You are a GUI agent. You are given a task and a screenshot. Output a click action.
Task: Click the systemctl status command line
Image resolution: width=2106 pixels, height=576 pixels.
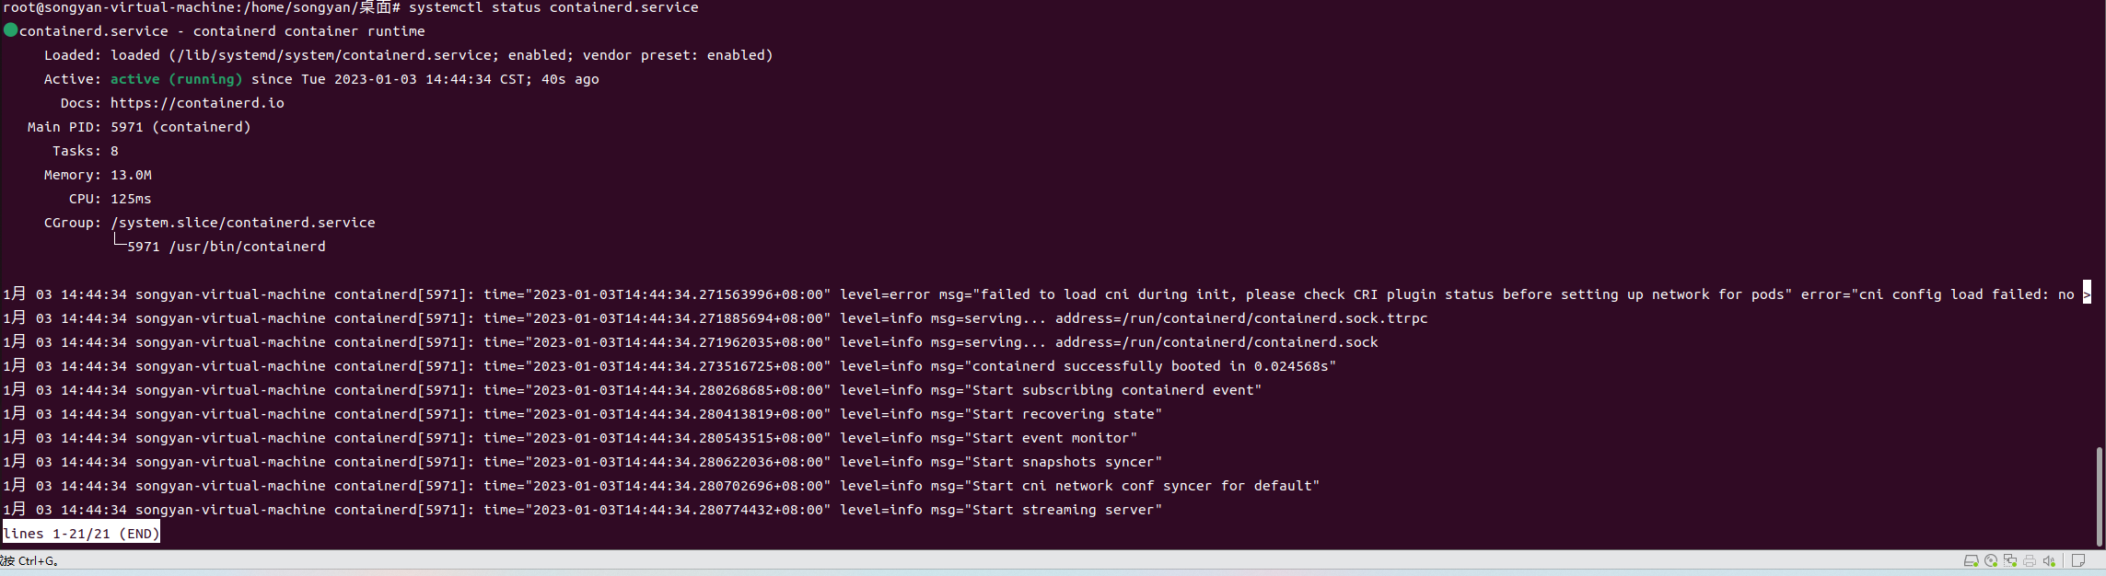click(553, 7)
